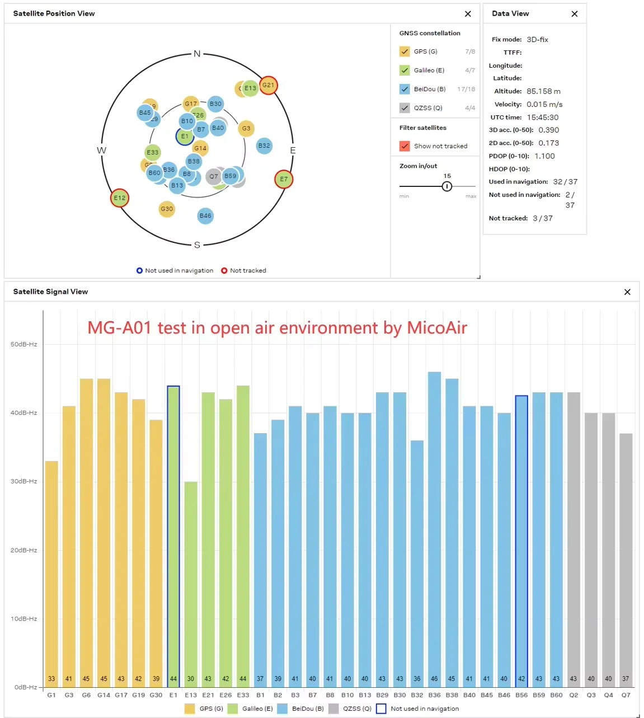644x718 pixels.
Task: Uncheck Show not tracked filter
Action: coord(405,146)
